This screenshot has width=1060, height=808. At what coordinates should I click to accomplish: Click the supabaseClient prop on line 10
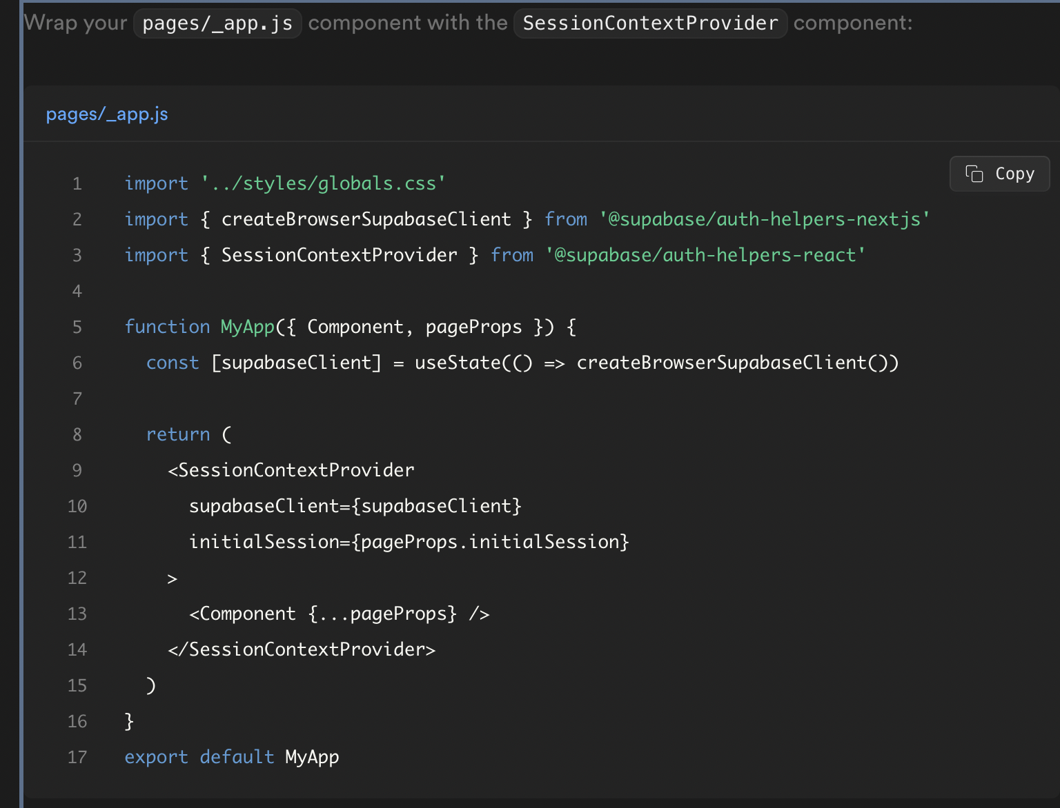coord(355,506)
